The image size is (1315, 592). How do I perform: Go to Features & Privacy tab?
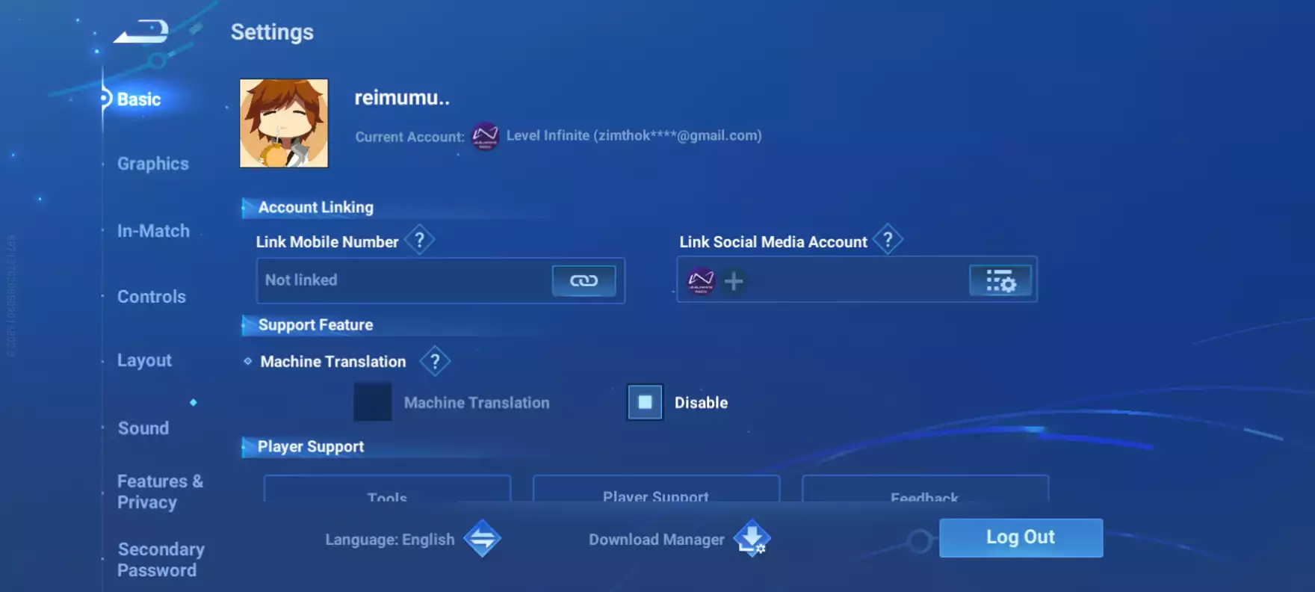160,492
